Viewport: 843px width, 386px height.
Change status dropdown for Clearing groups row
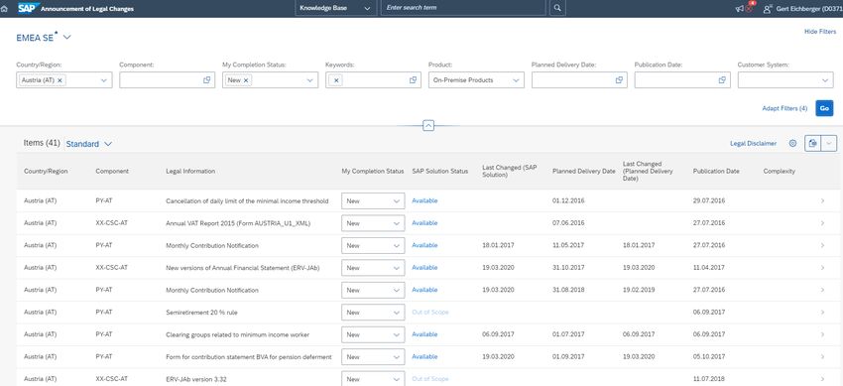tap(373, 334)
